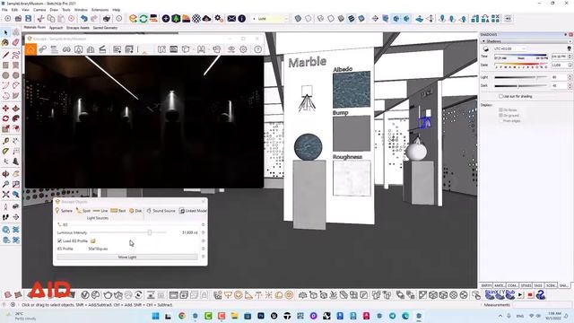Switch to the Sacred Geometry scene tab
The image size is (574, 323).
tap(105, 28)
